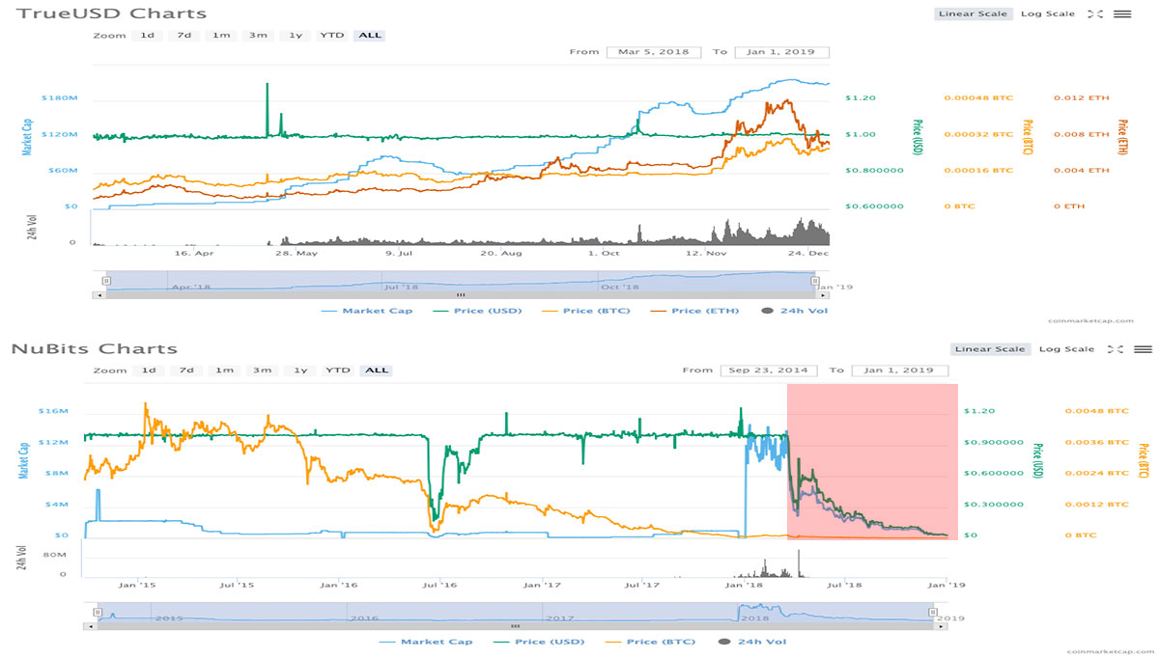Viewport: 1159px width, 658px height.
Task: Click TrueUSD $180M market cap axis label
Action: [60, 98]
